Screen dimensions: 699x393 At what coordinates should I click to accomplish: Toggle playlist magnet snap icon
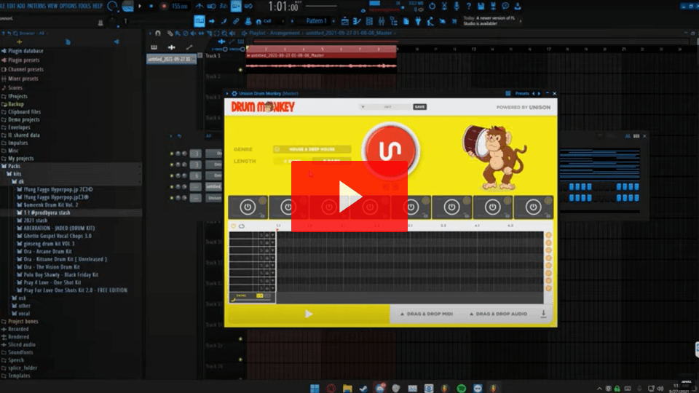pos(158,33)
